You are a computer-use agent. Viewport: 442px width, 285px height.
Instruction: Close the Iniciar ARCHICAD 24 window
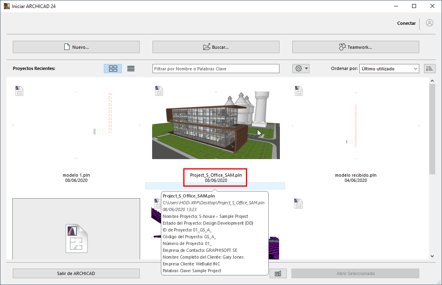tap(432, 6)
